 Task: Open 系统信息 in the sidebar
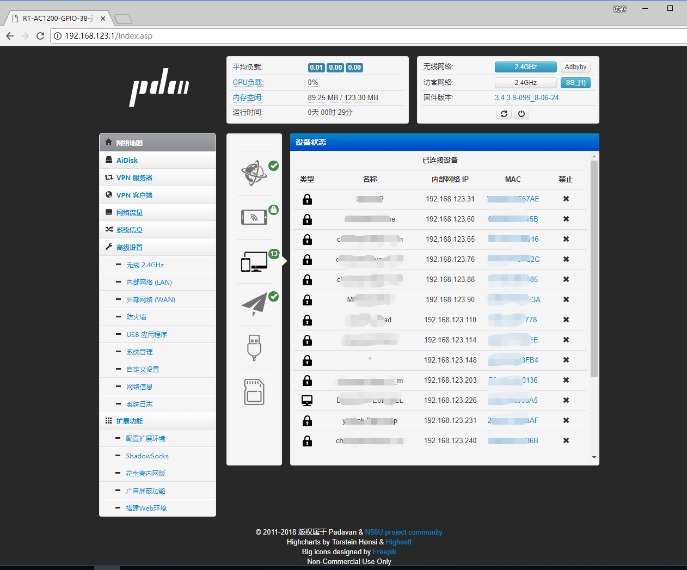click(158, 230)
